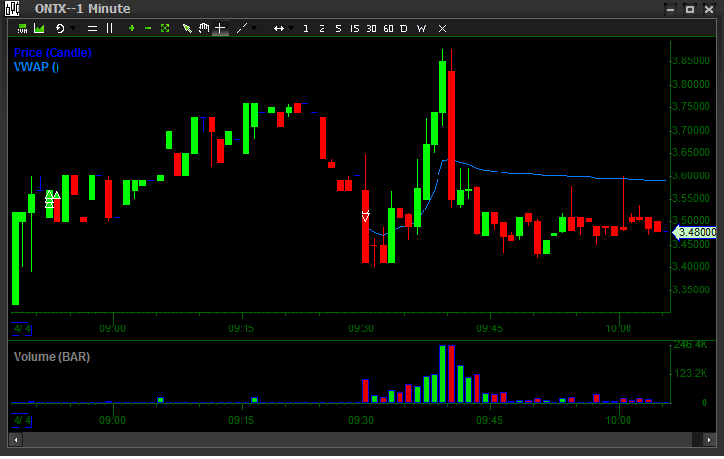This screenshot has height=459, width=724.
Task: Click the 3.48000 current price marker
Action: coord(695,232)
